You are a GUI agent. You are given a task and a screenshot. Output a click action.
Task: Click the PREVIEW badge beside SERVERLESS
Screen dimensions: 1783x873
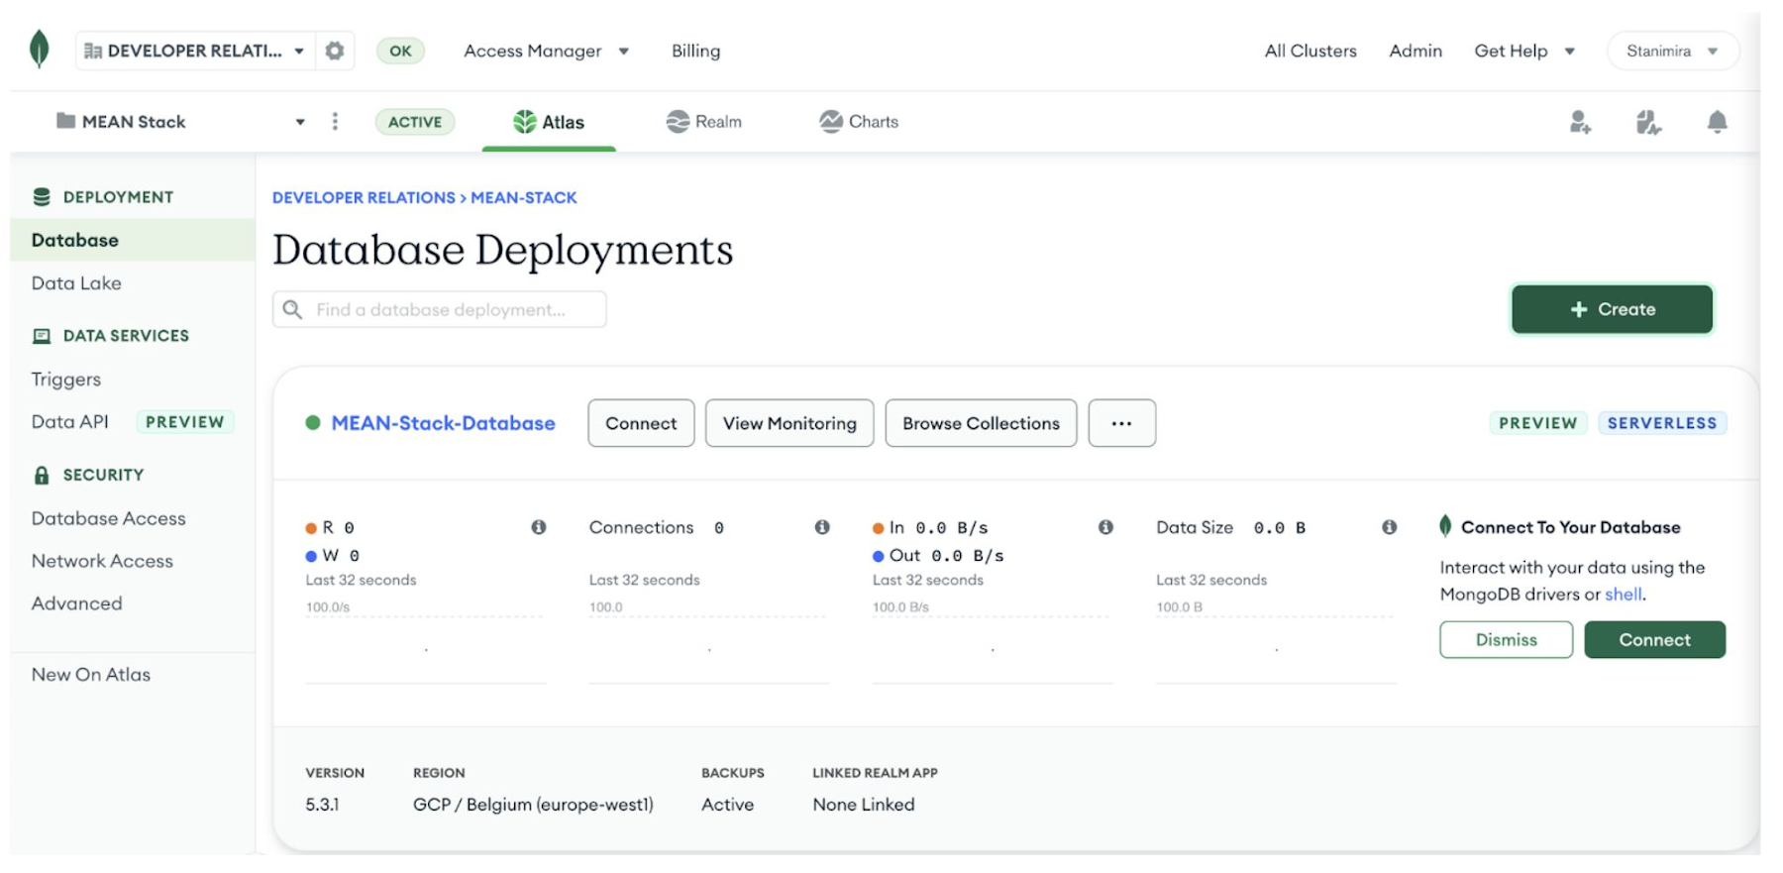pos(1537,423)
